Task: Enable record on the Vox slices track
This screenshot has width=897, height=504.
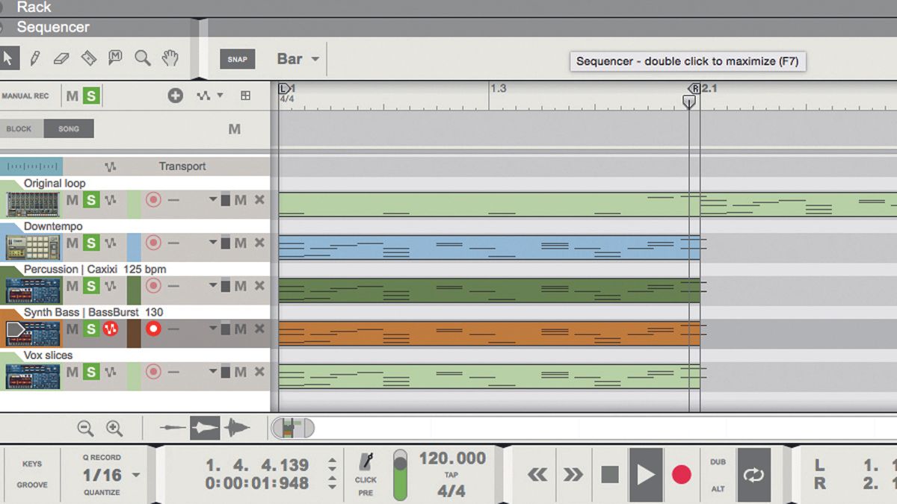Action: click(x=153, y=371)
